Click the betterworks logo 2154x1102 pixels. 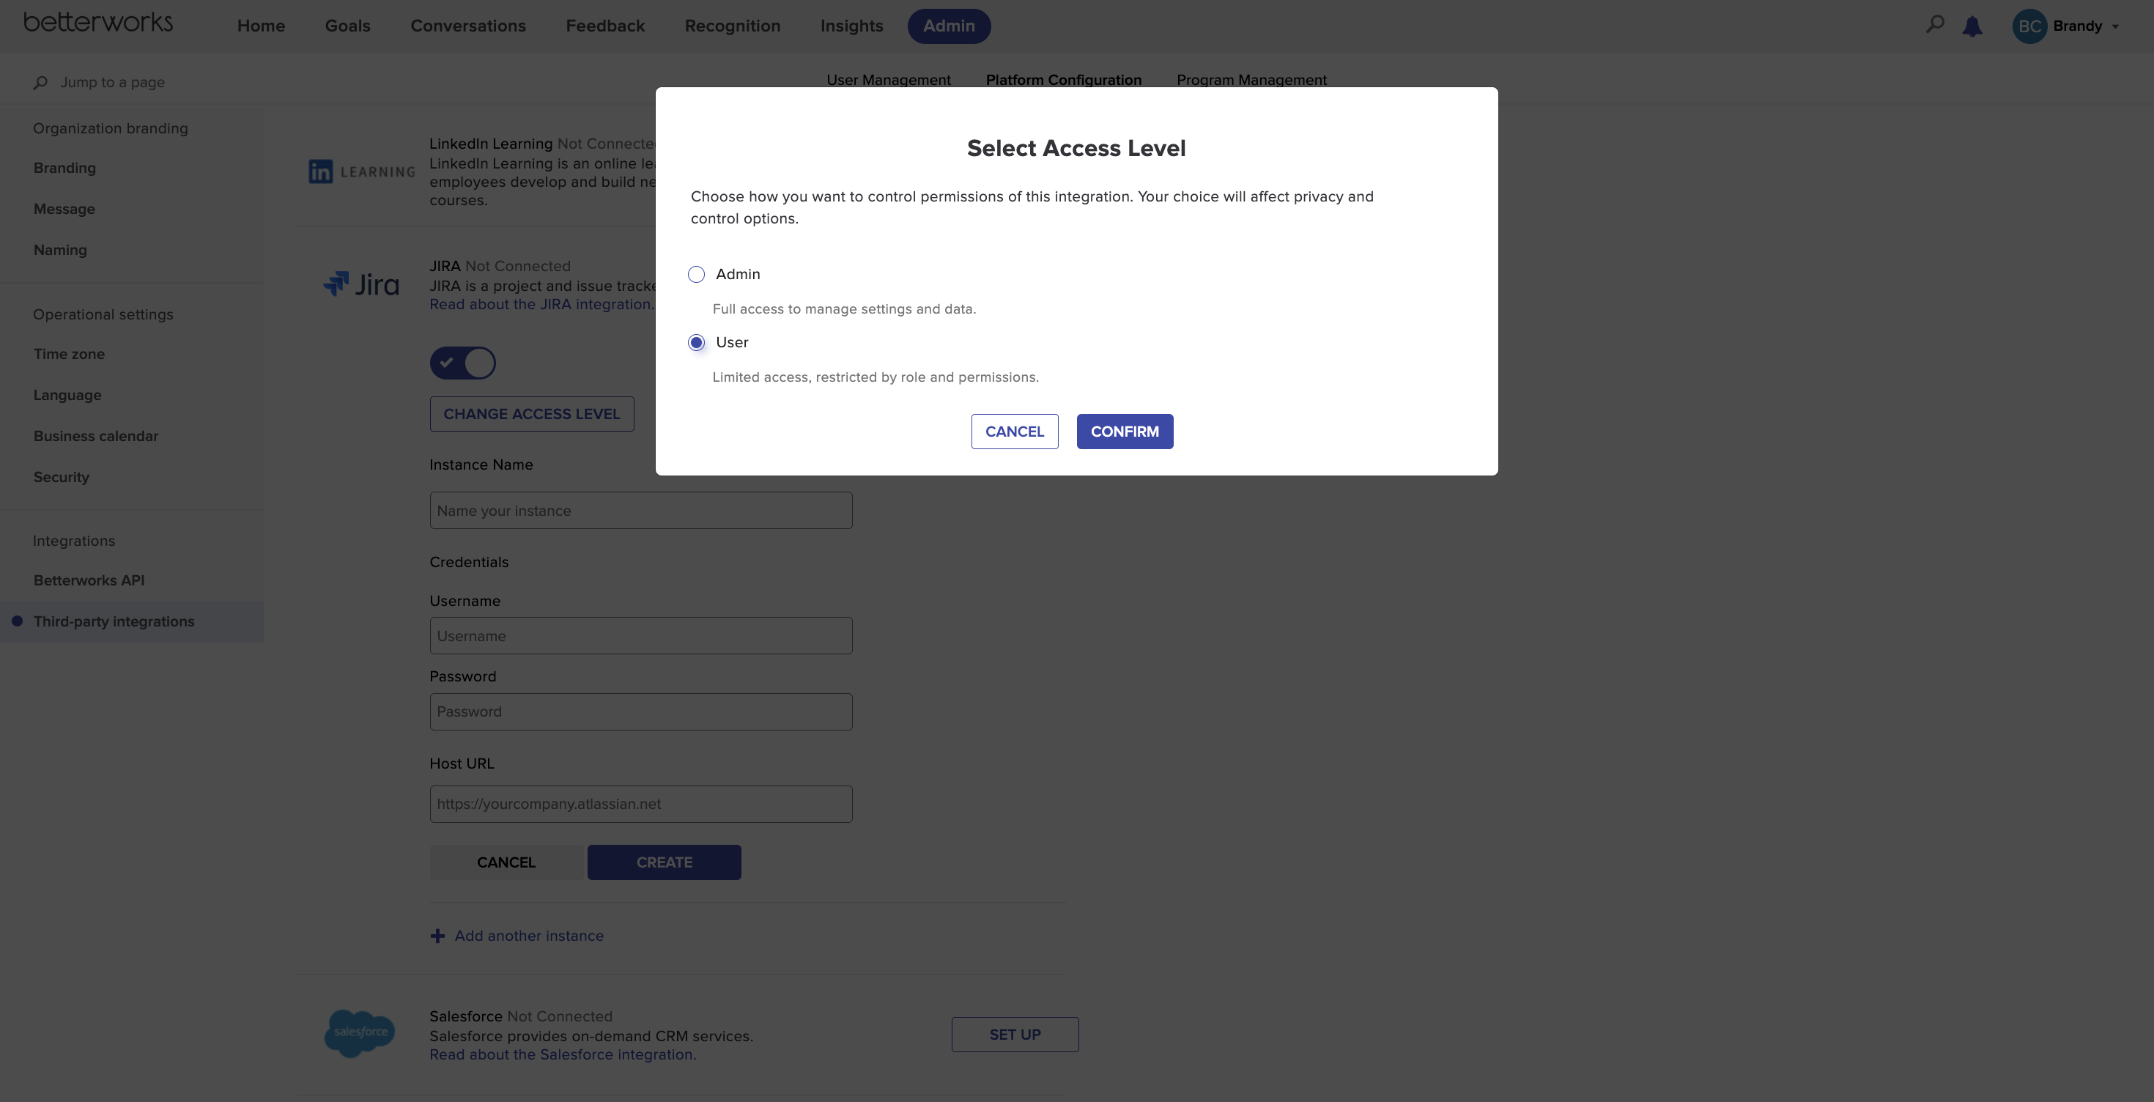[x=98, y=23]
